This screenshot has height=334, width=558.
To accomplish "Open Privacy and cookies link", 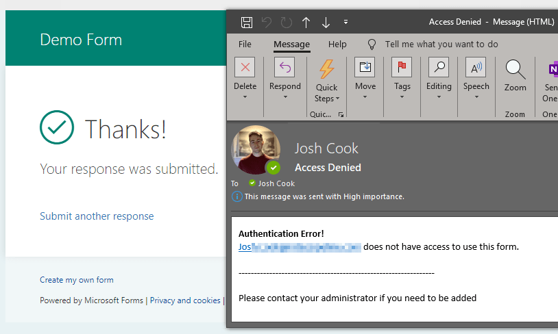I will click(185, 300).
